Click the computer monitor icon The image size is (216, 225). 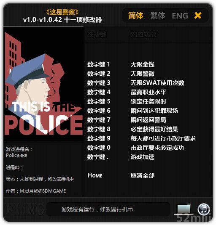click(x=184, y=209)
